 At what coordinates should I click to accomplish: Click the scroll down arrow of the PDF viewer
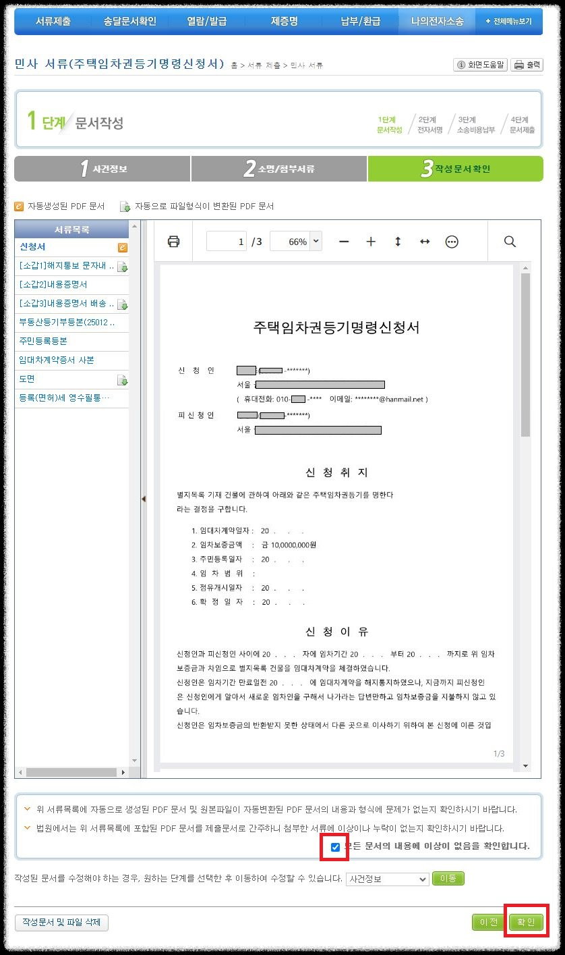[526, 767]
